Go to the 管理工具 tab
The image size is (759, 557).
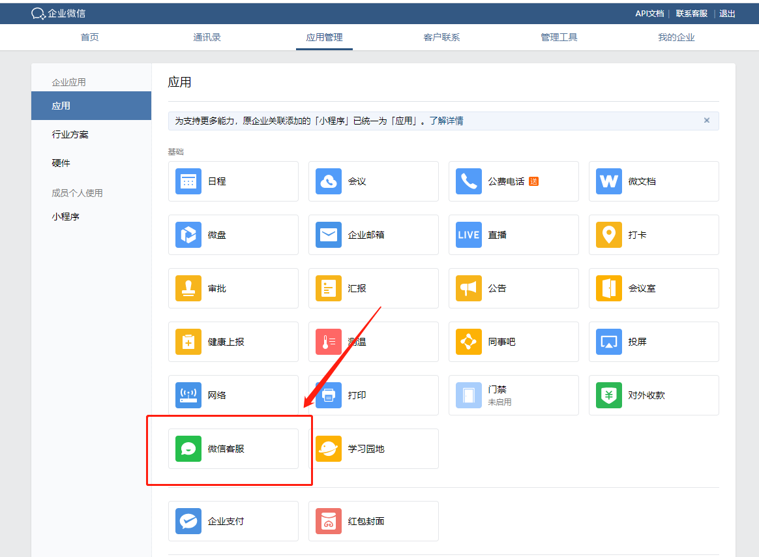click(x=559, y=37)
